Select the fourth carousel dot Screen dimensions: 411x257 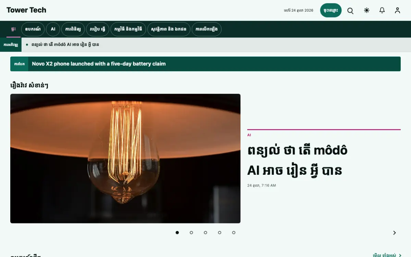(x=220, y=233)
